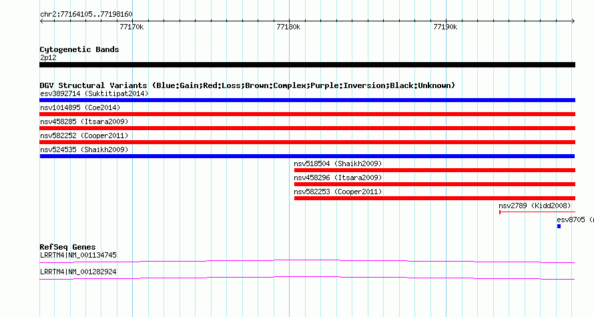Select the red nsv518504 loss bar
Viewport: 594px width, 317px height.
click(434, 170)
